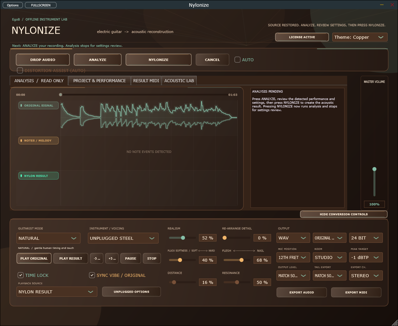
Task: Click the playback position scrubber handle
Action: tap(60, 95)
